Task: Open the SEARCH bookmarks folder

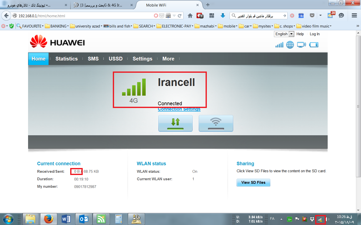Action: coord(144,26)
